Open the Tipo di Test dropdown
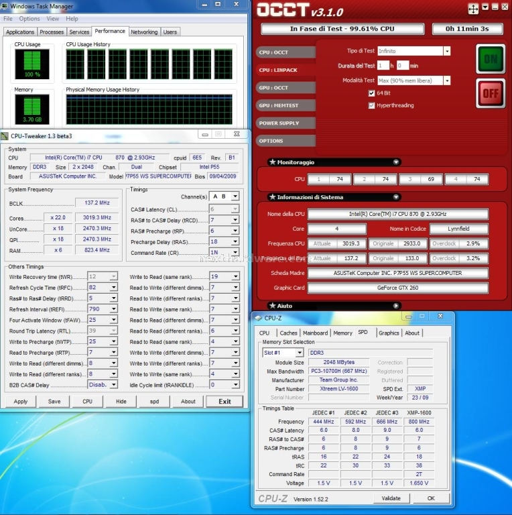Viewport: 512px width, 515px height. (x=447, y=51)
